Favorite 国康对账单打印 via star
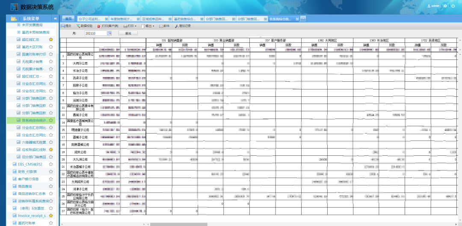 [x=51, y=54]
